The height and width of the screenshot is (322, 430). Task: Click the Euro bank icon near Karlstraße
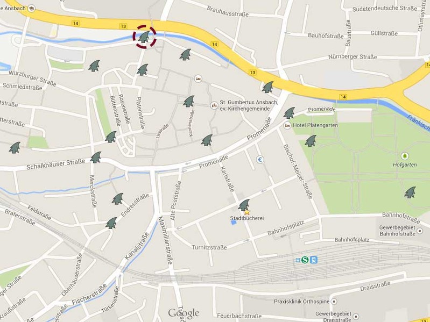(260, 159)
